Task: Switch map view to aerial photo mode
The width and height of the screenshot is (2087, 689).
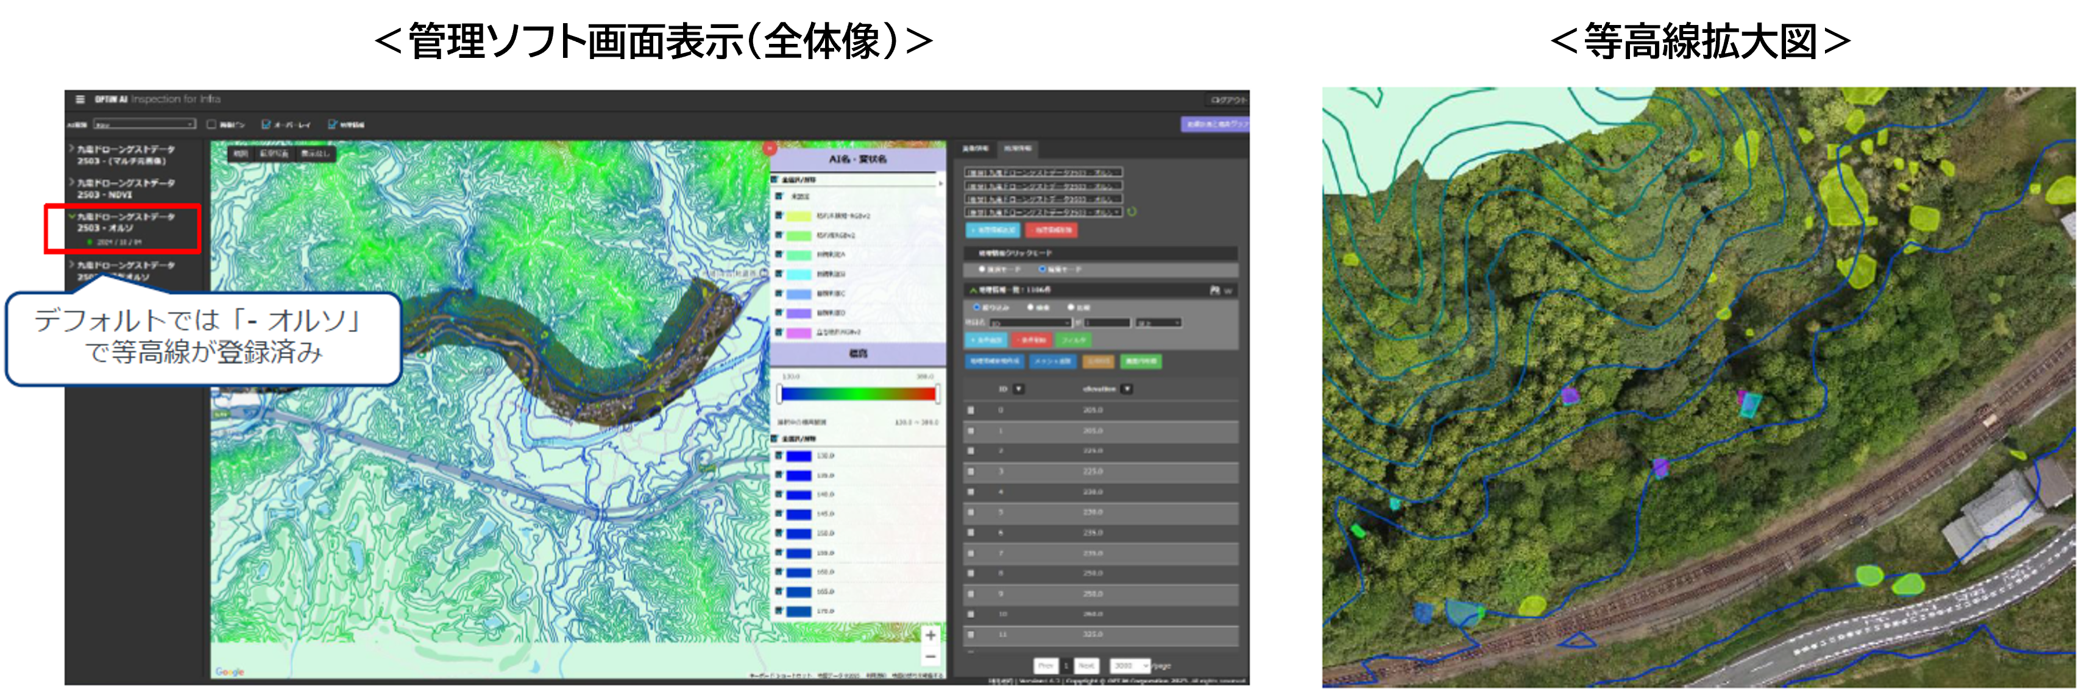Action: [x=274, y=154]
